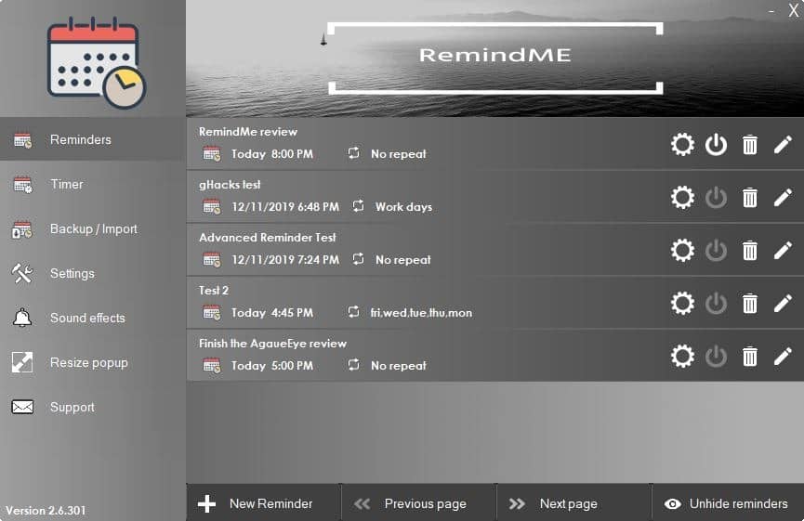
Task: Open settings gear for Test 2 reminder
Action: (x=682, y=304)
